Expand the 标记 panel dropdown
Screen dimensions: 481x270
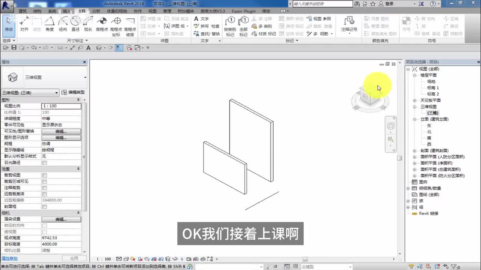[x=292, y=40]
